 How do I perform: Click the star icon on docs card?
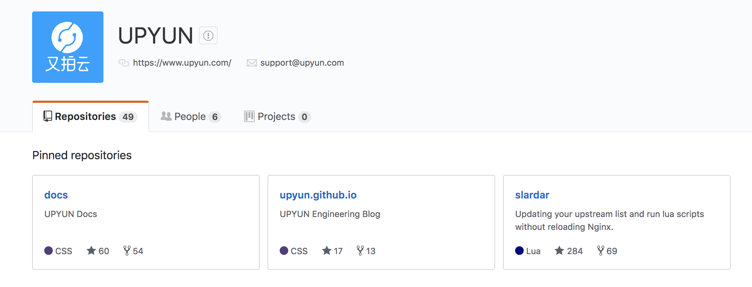tap(91, 251)
